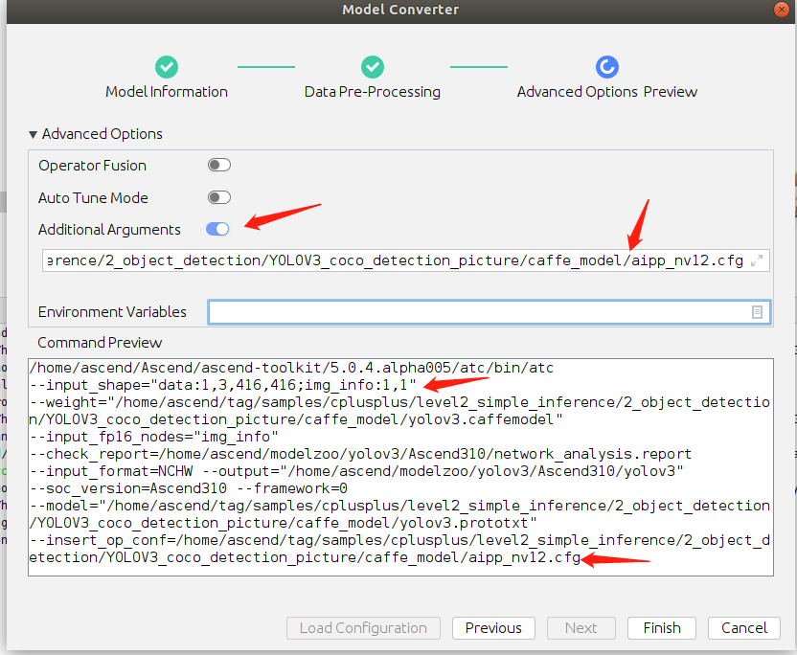
Task: Click the --soc_version=Ascend310 text
Action: [x=128, y=488]
